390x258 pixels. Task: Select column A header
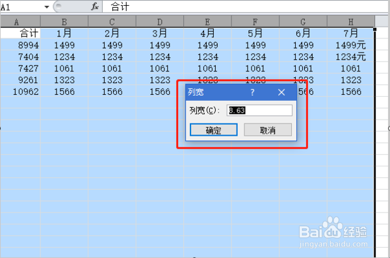tap(20, 22)
